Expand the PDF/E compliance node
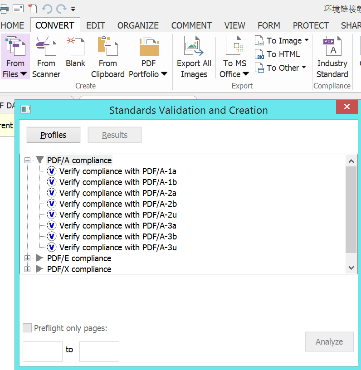Screen dimensions: 361x370 click(27, 258)
